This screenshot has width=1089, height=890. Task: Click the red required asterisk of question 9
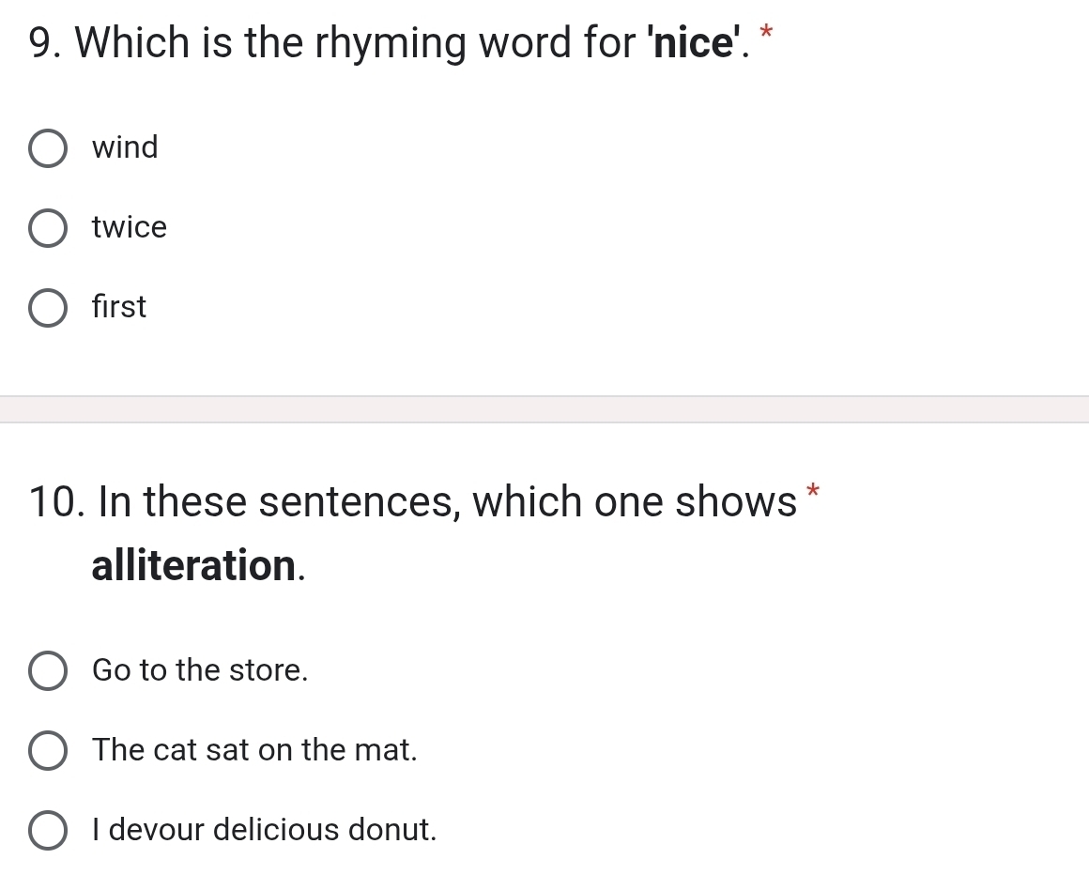(766, 32)
